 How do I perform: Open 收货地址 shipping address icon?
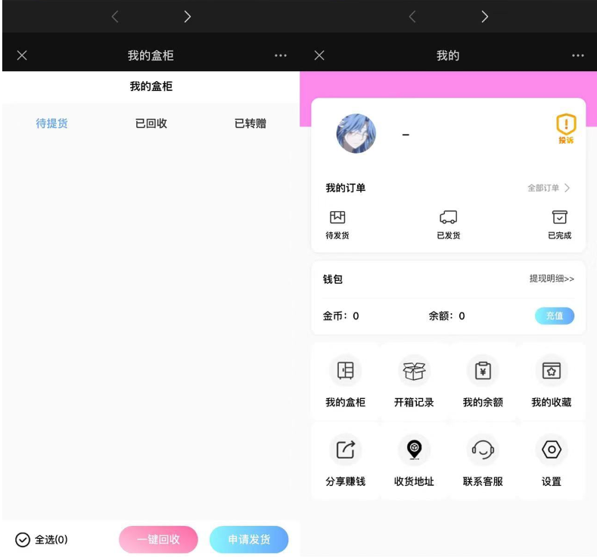(x=414, y=450)
